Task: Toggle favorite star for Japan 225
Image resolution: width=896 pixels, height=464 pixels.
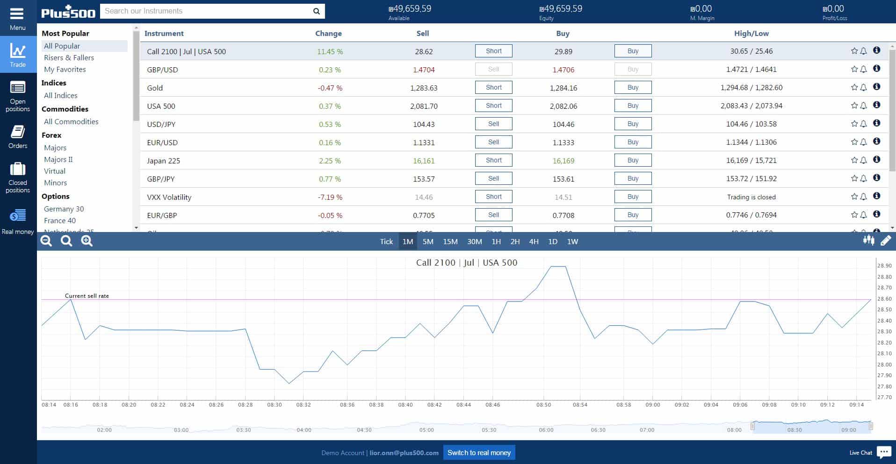Action: coord(854,160)
